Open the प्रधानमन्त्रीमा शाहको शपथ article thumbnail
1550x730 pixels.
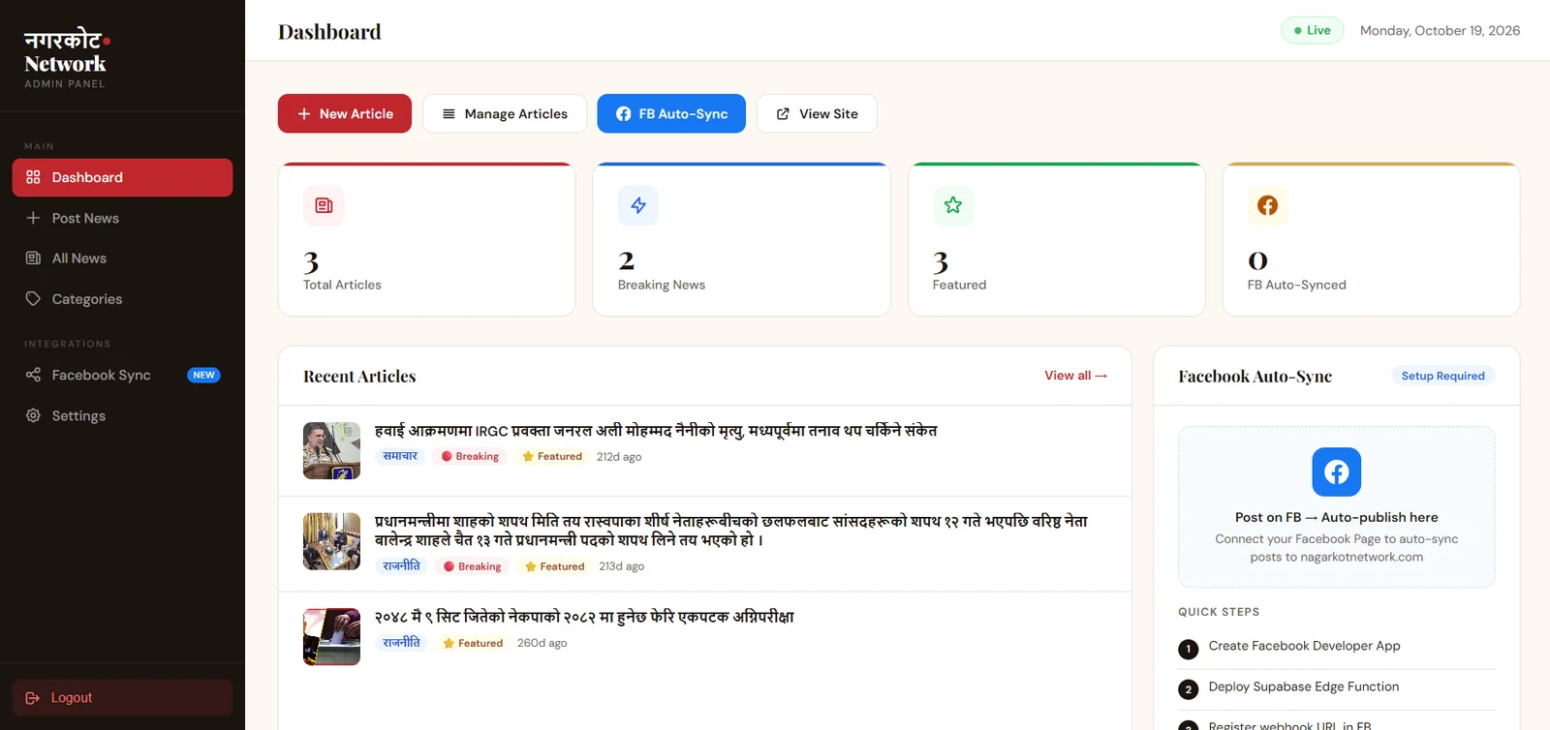(x=331, y=541)
